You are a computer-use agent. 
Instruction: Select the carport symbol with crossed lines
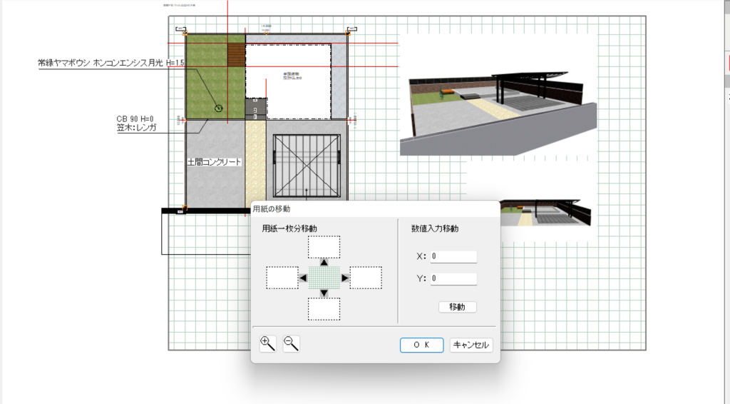pos(306,164)
